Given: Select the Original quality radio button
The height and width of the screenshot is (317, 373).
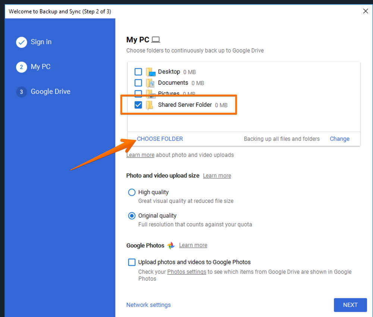Looking at the screenshot, I should 132,216.
